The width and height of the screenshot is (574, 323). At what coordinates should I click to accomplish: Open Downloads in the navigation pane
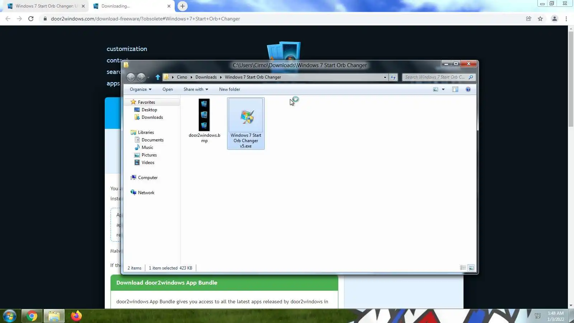coord(152,117)
